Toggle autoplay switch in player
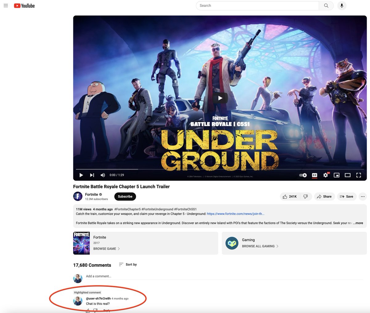The width and height of the screenshot is (370, 313). pyautogui.click(x=303, y=175)
